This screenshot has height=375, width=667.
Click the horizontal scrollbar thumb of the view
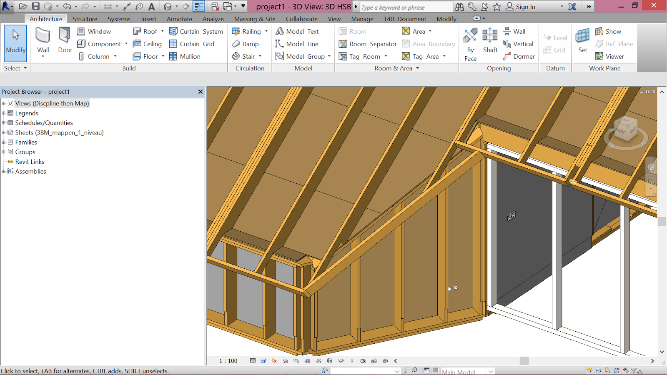524,361
